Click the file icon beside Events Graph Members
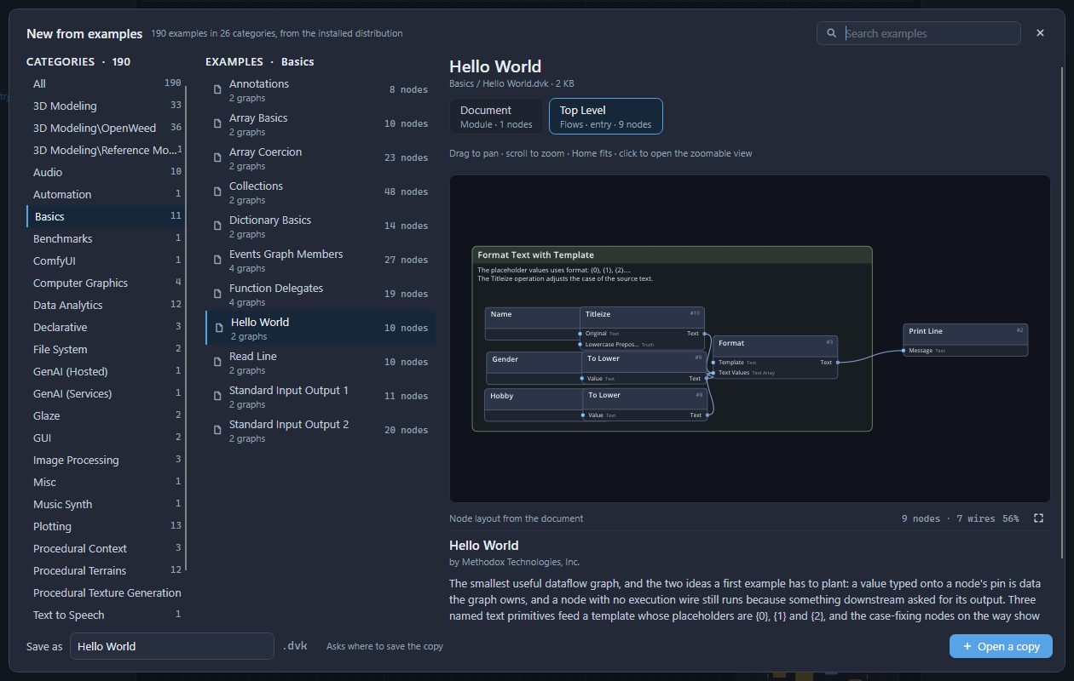The width and height of the screenshot is (1074, 681). pyautogui.click(x=217, y=260)
